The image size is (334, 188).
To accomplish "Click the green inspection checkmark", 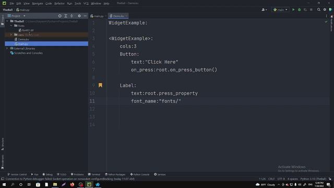I will pos(326,21).
